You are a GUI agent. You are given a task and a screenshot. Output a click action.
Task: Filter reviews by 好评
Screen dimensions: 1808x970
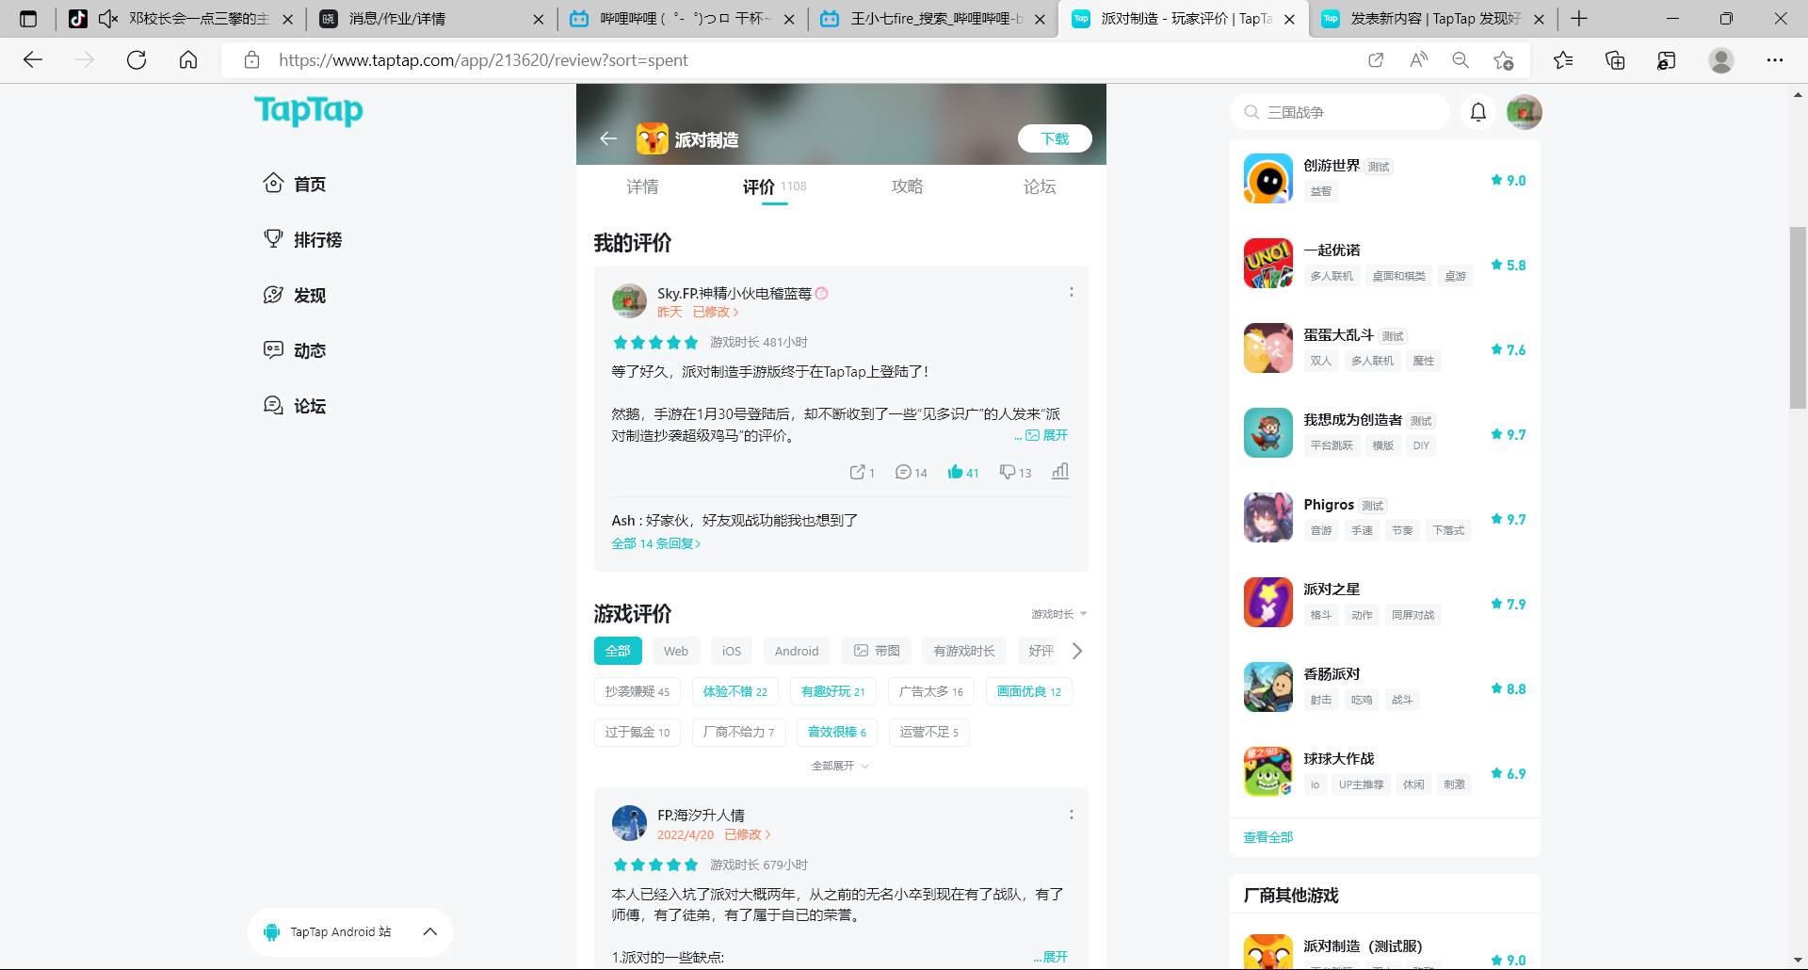coord(1041,651)
